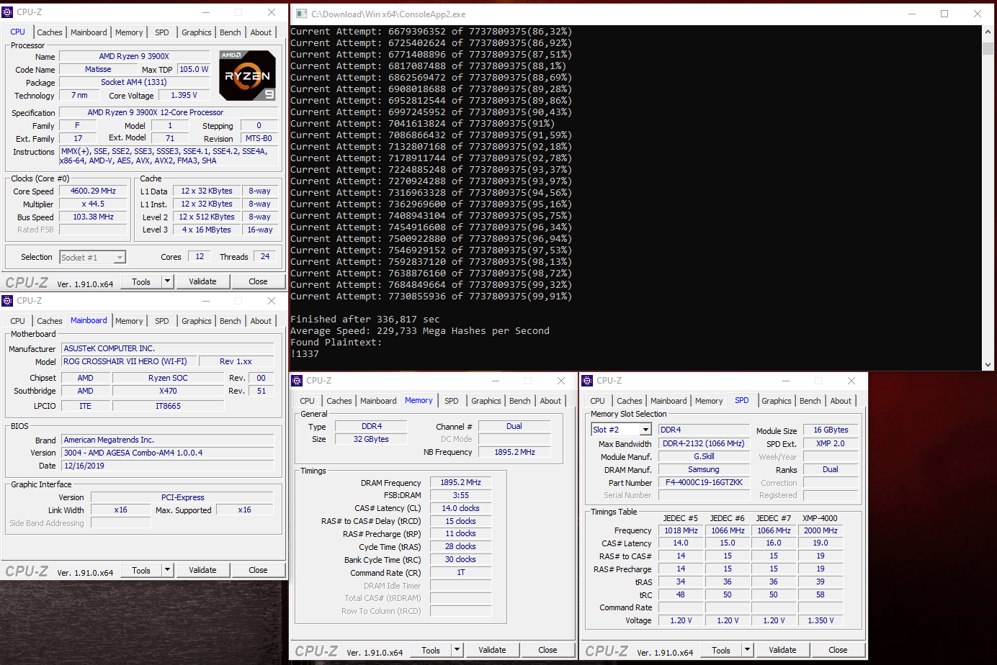This screenshot has height=665, width=997.
Task: Click the console scrollbar down arrow
Action: tap(988, 364)
